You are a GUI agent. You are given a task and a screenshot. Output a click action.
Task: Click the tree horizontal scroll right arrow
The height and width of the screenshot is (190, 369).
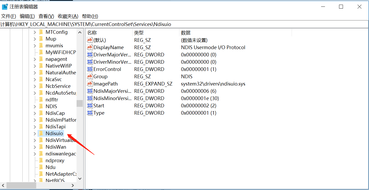click(73, 185)
